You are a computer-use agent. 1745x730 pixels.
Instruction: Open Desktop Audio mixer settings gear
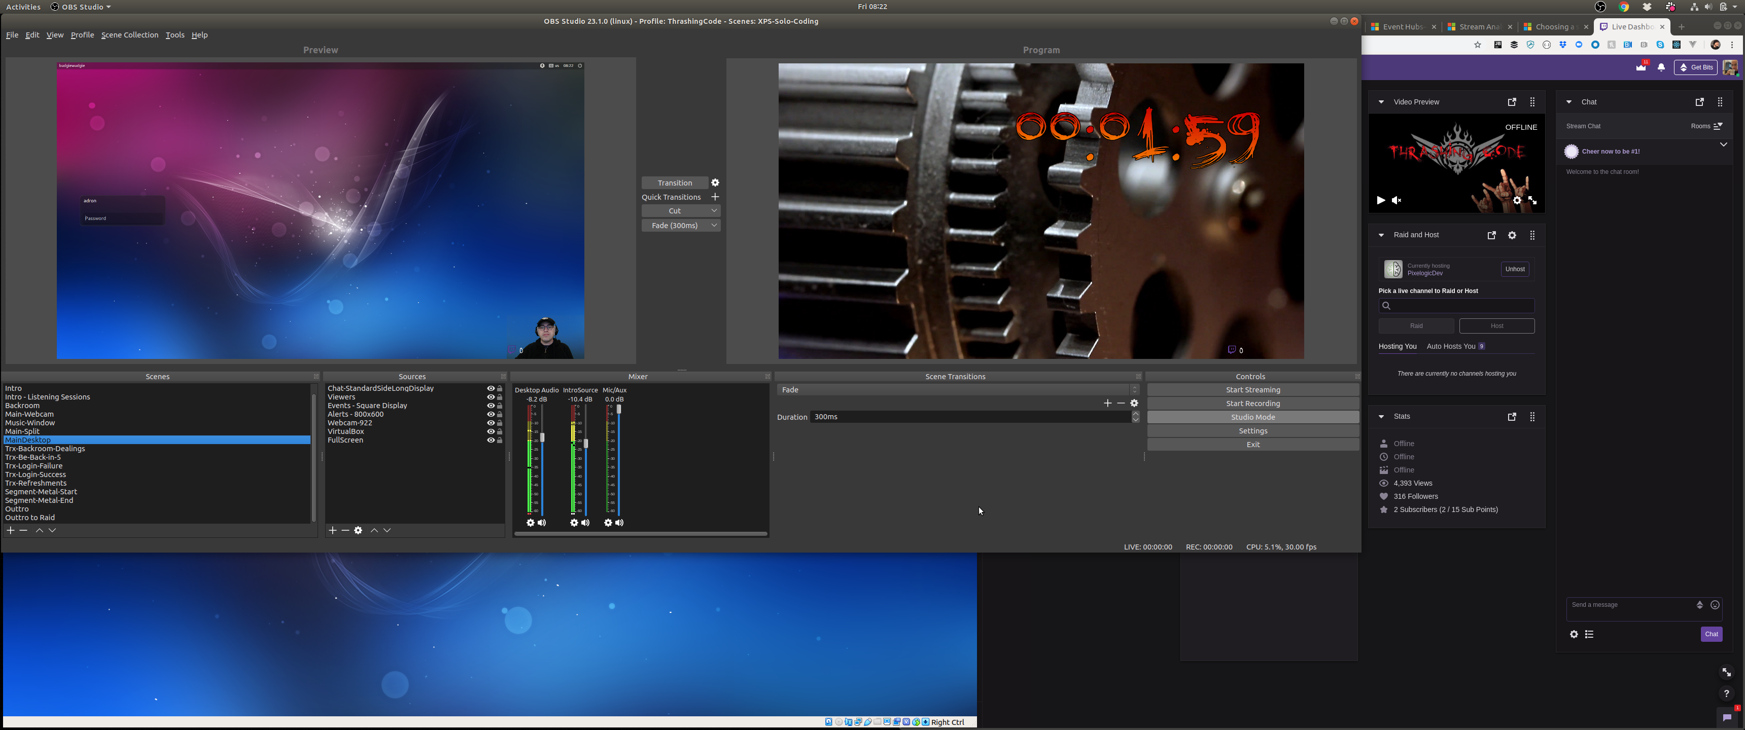(x=531, y=523)
